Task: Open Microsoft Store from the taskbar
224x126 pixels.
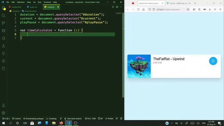Action: (x=32, y=123)
